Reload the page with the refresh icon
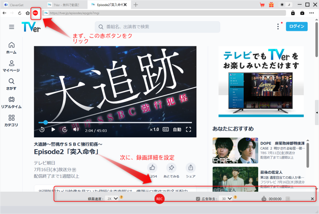 point(20,13)
